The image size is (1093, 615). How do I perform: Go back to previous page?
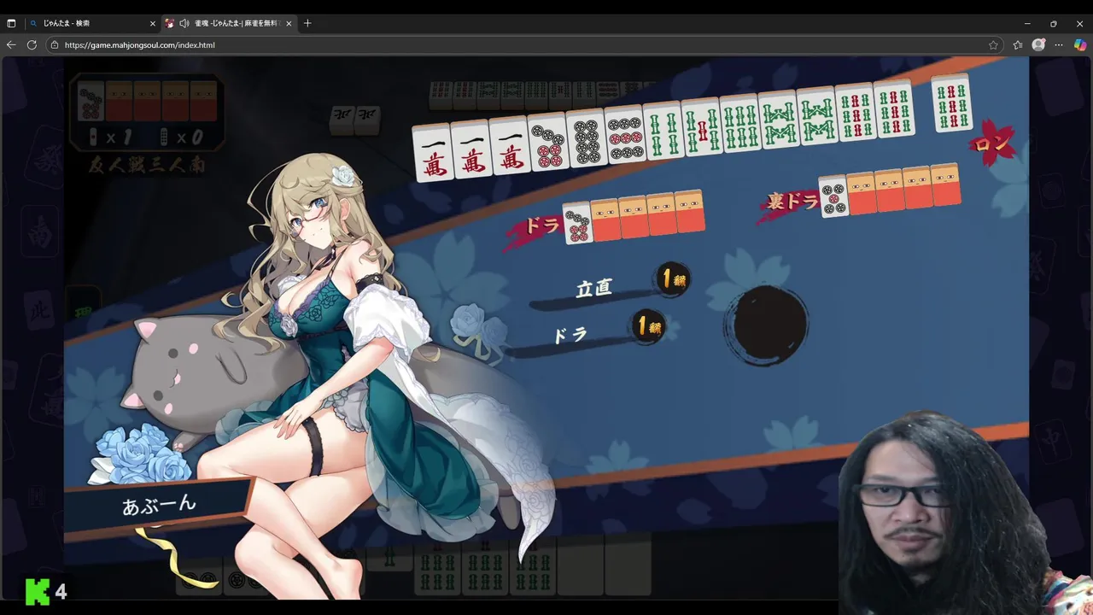11,44
